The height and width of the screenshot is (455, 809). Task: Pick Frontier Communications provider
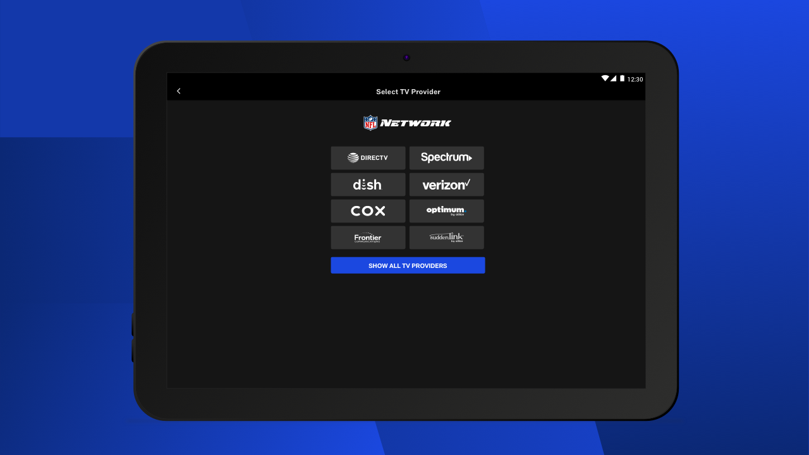(x=368, y=238)
